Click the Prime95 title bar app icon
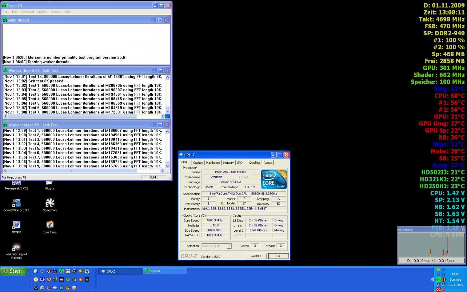467x292 pixels. (x=4, y=5)
